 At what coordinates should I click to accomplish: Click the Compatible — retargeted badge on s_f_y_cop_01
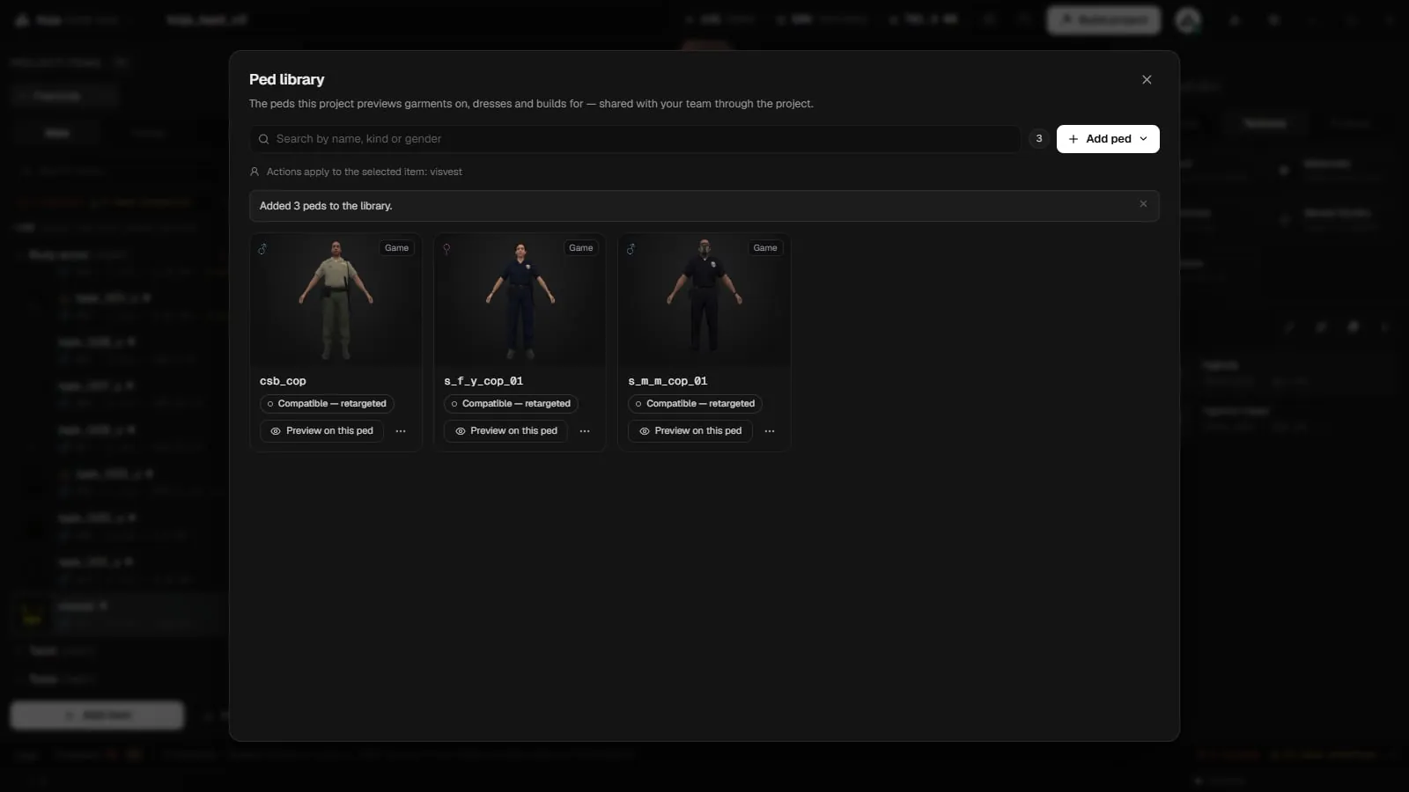[511, 404]
